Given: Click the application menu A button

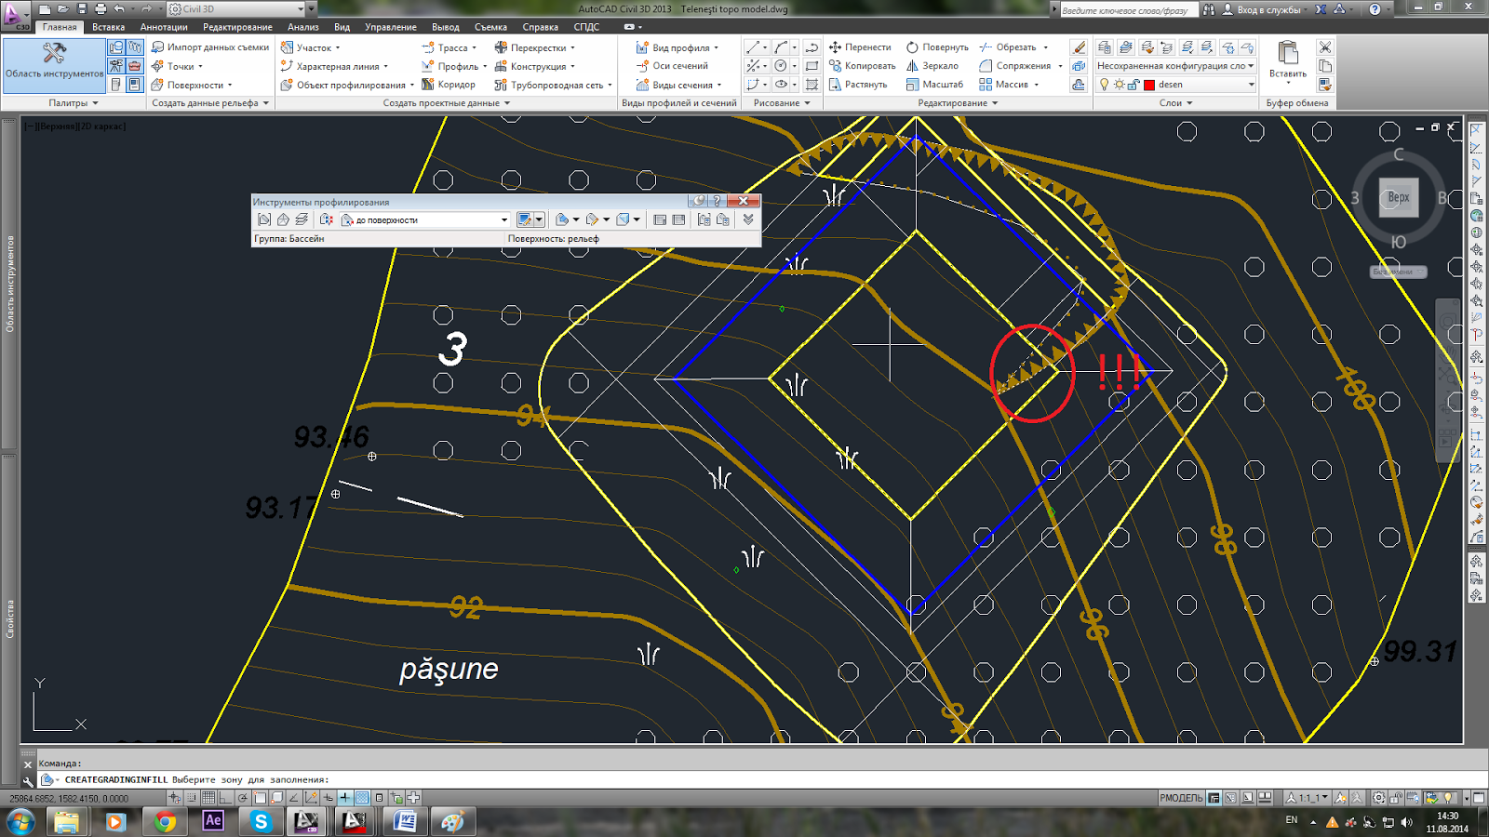Looking at the screenshot, I should 16,14.
